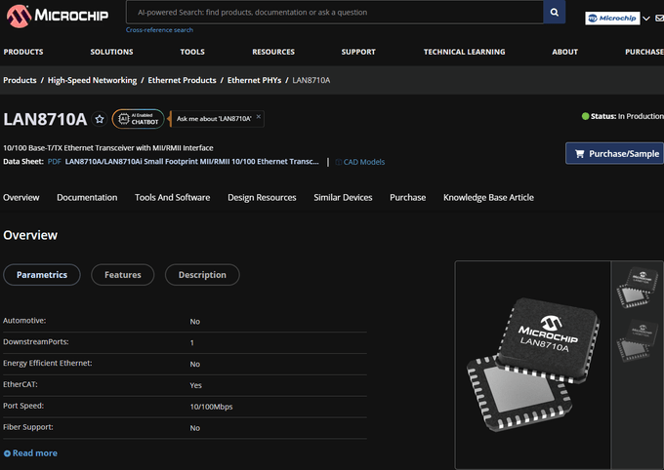The height and width of the screenshot is (470, 664).
Task: Click the search magnifier button
Action: coord(554,13)
